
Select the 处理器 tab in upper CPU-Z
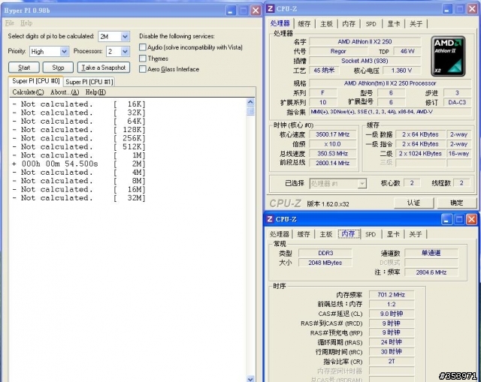(280, 23)
